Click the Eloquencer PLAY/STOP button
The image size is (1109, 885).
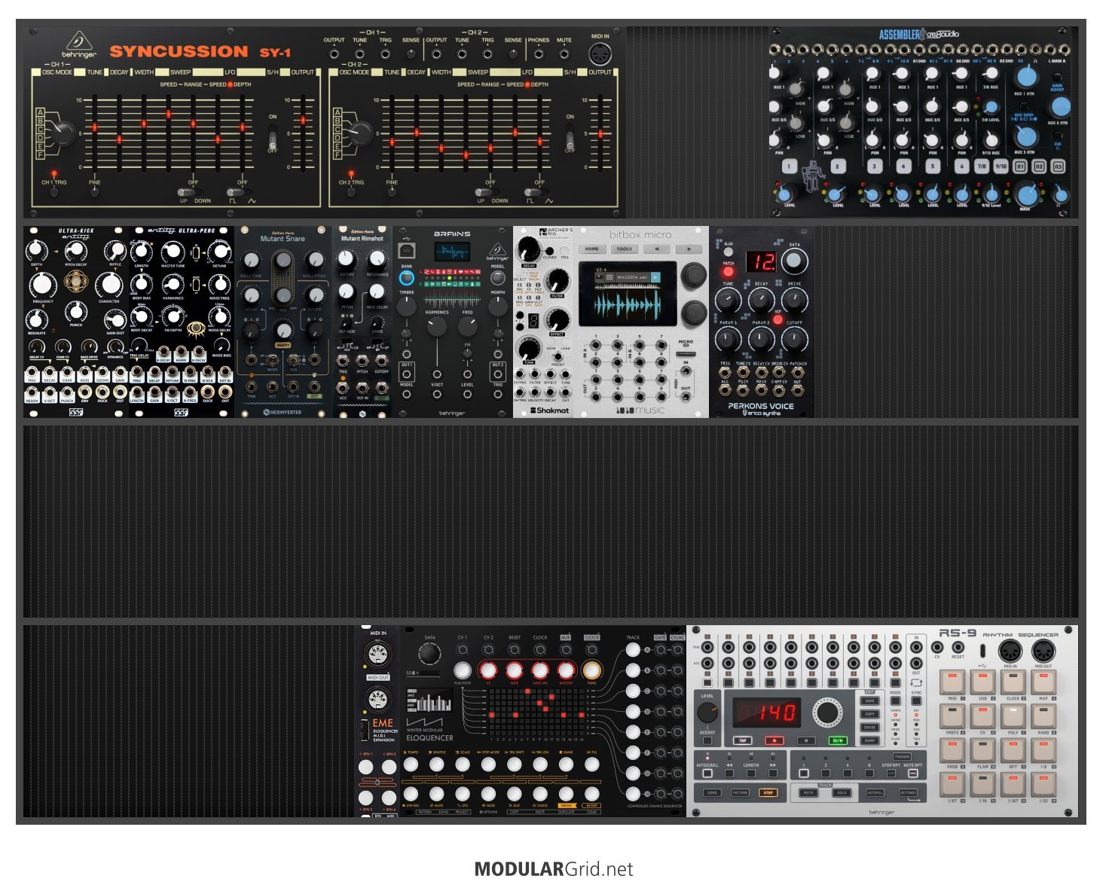tap(463, 670)
